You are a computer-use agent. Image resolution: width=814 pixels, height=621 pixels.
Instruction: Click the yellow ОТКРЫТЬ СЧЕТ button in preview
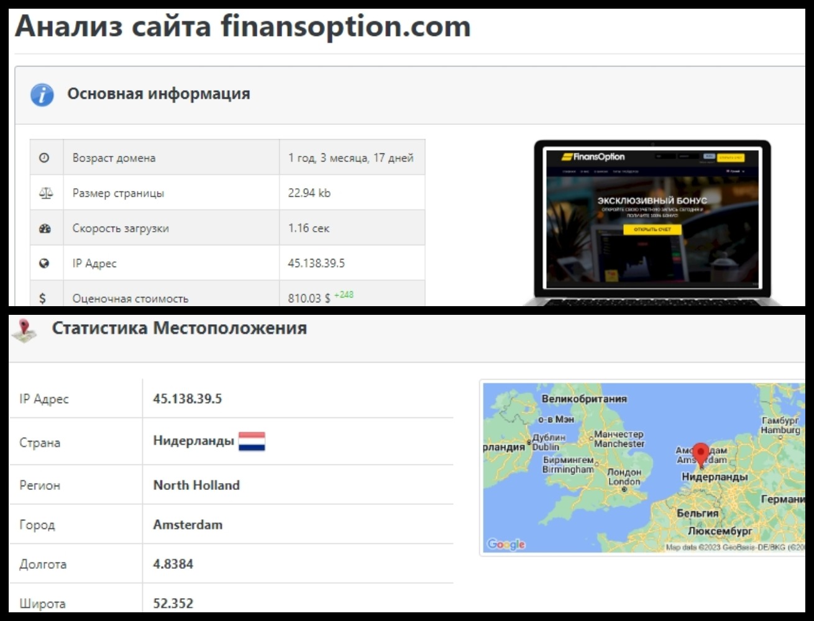(652, 229)
